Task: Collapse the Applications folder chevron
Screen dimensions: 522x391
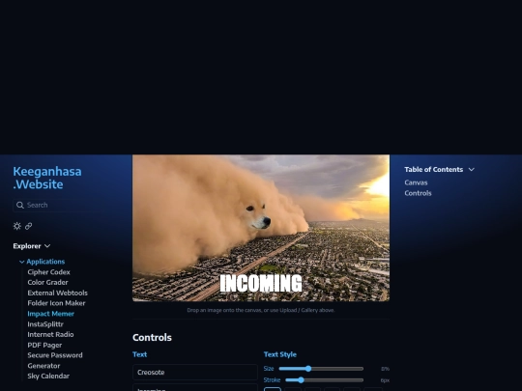Action: tap(22, 262)
